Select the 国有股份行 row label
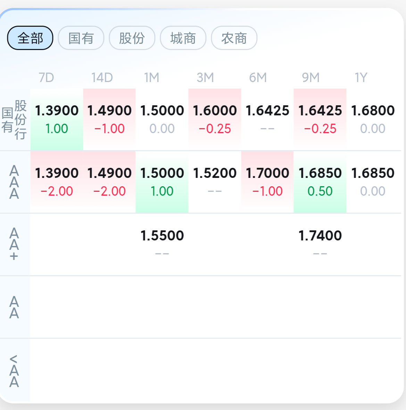This screenshot has width=406, height=410. [x=14, y=120]
